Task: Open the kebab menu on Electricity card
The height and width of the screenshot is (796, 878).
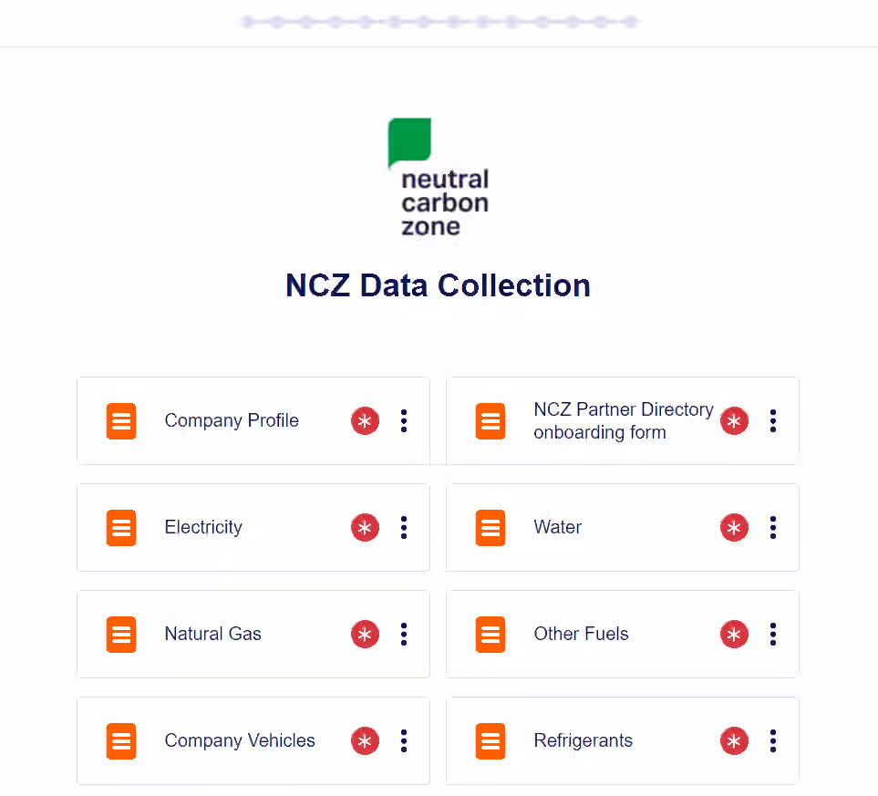Action: [404, 527]
